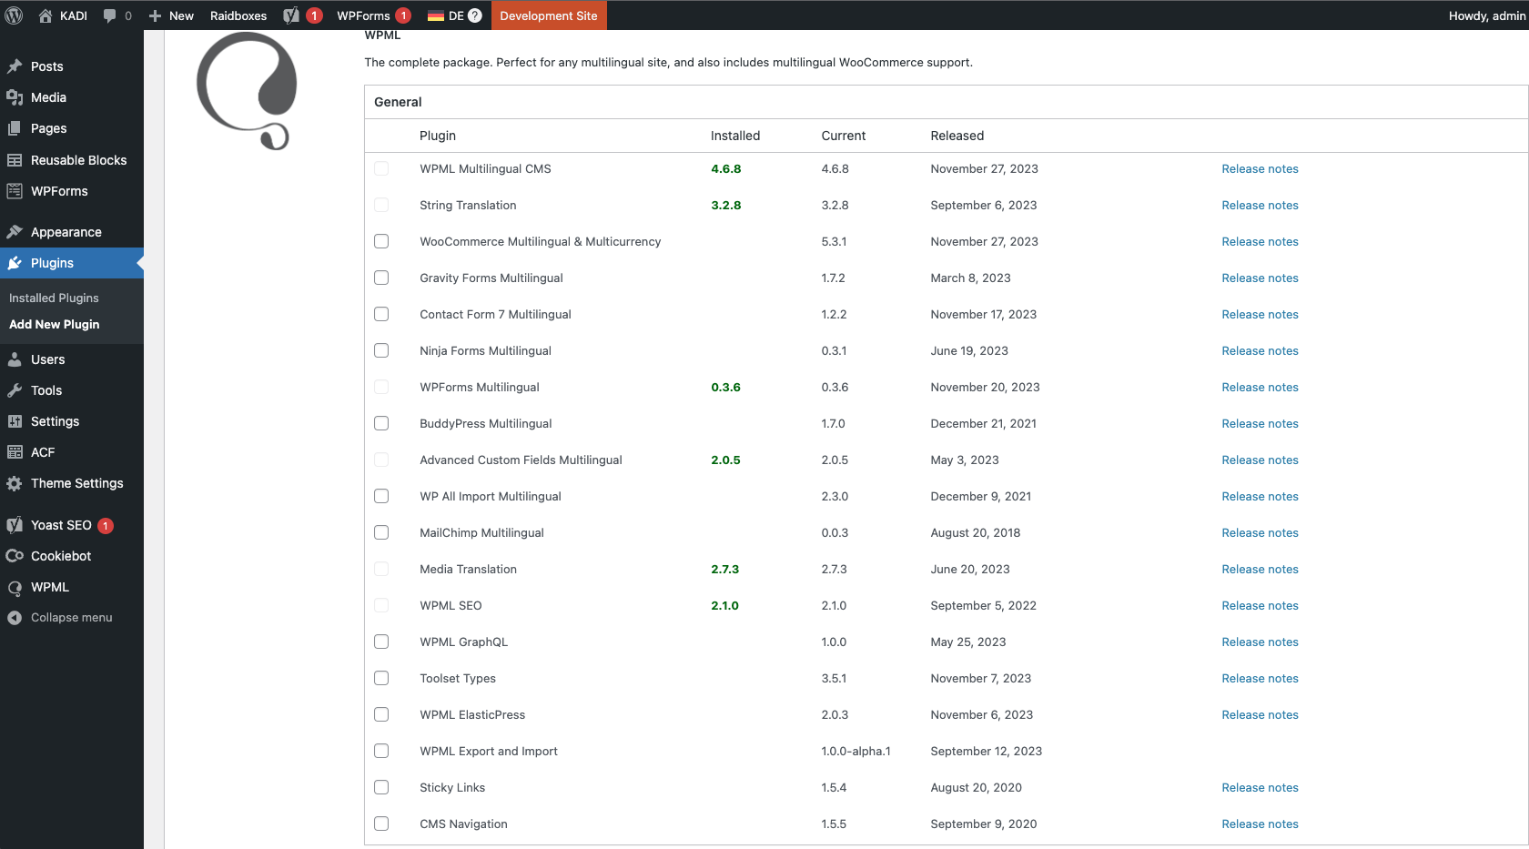Click the General section header
Image resolution: width=1529 pixels, height=849 pixels.
(398, 102)
